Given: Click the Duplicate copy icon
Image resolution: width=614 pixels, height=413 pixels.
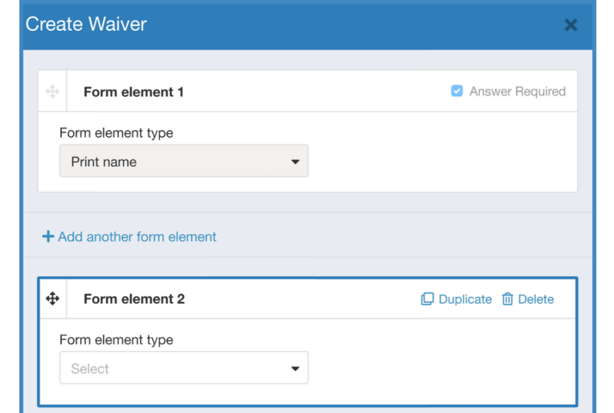Looking at the screenshot, I should (427, 299).
